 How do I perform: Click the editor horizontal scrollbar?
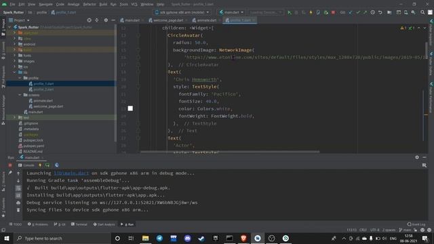[x=230, y=152]
